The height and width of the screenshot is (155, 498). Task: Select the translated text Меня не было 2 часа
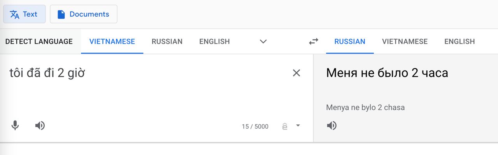pos(387,72)
